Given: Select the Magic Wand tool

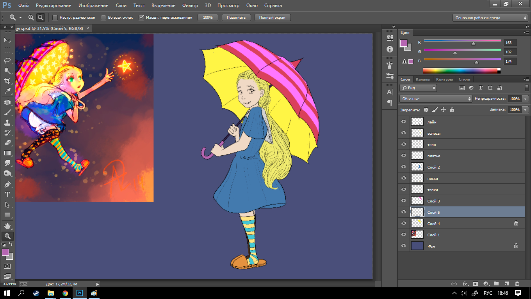Looking at the screenshot, I should (7, 71).
